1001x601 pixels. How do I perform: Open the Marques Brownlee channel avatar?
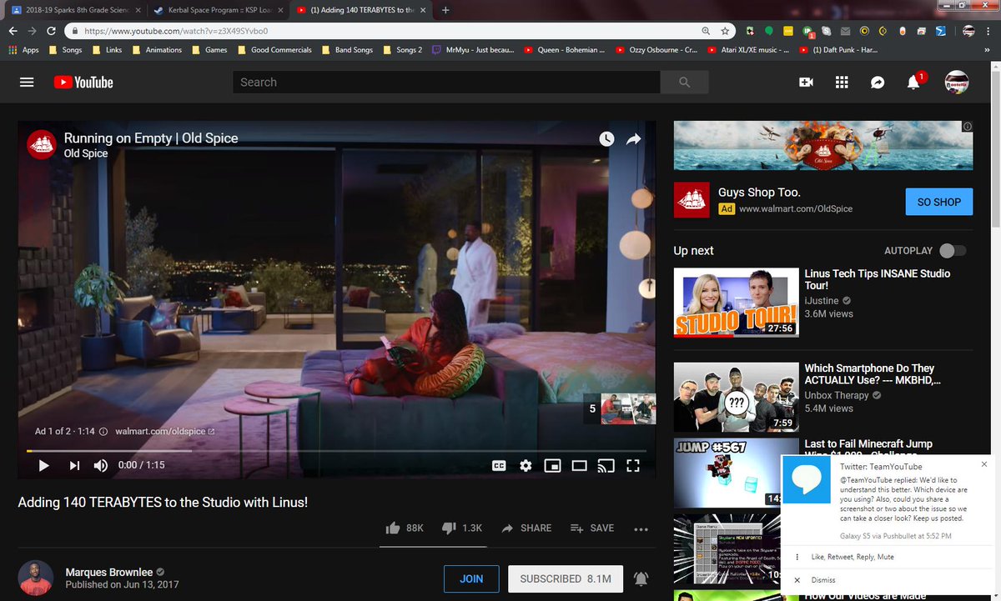pyautogui.click(x=35, y=577)
